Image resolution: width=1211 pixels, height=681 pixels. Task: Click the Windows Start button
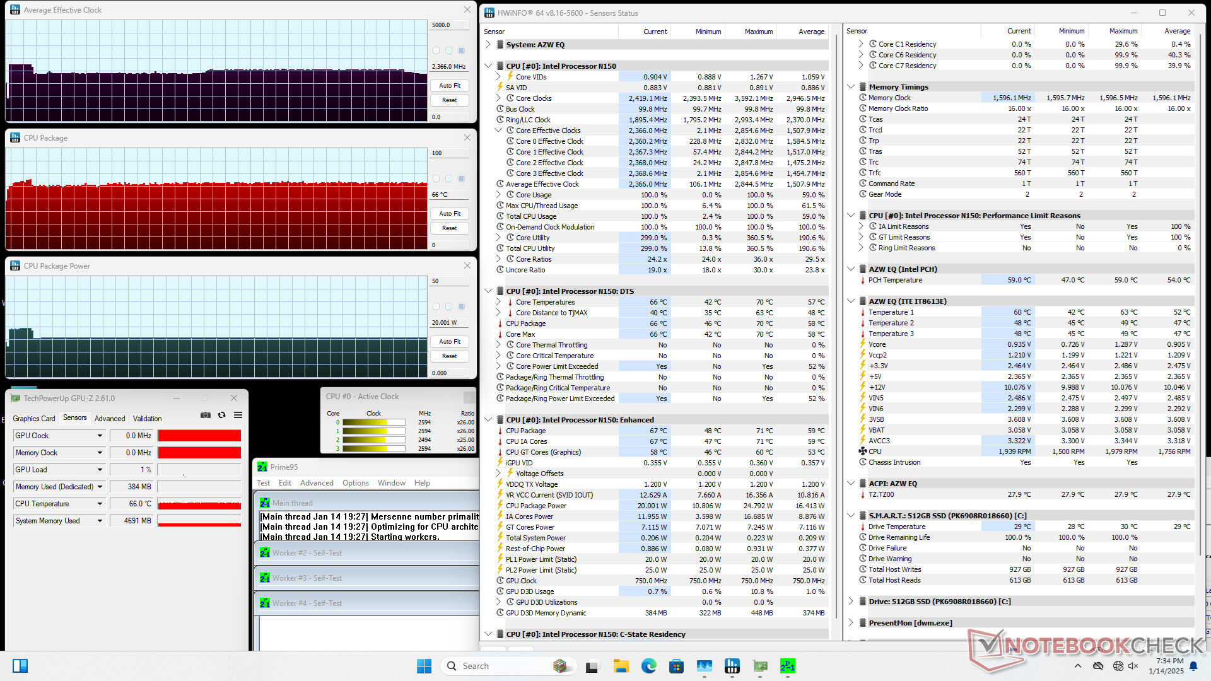[424, 666]
